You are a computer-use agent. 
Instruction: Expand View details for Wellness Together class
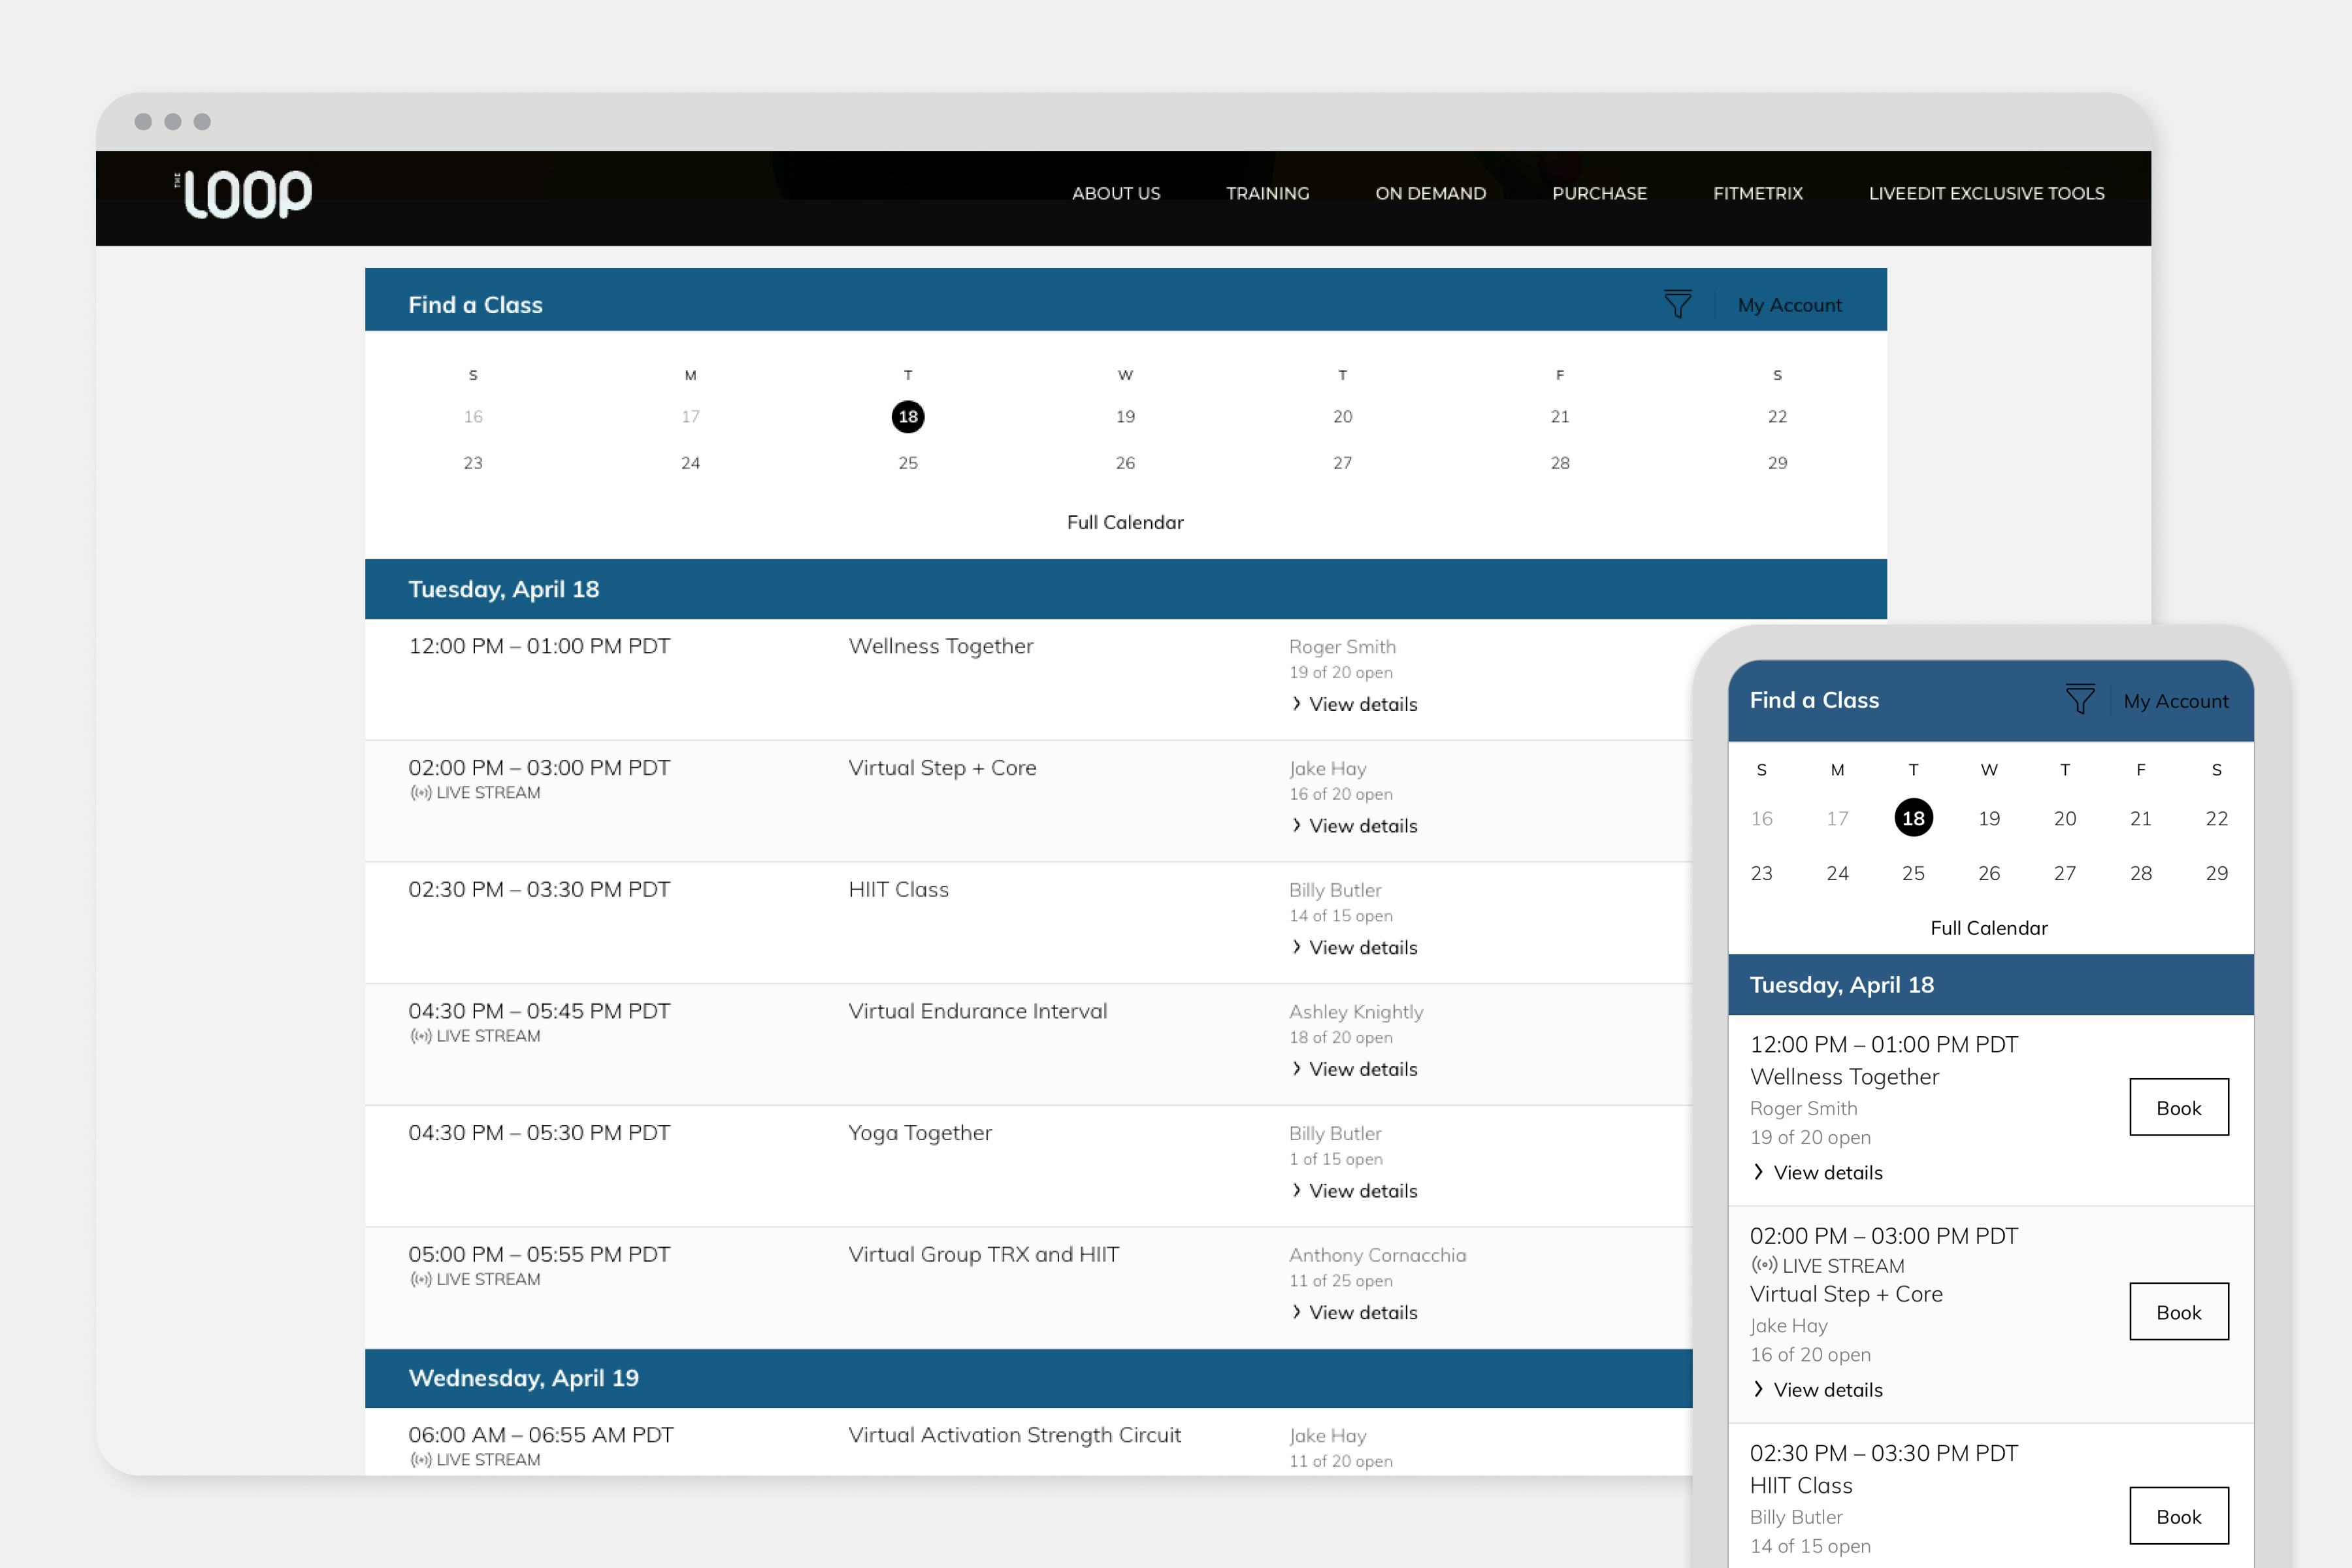tap(1354, 704)
